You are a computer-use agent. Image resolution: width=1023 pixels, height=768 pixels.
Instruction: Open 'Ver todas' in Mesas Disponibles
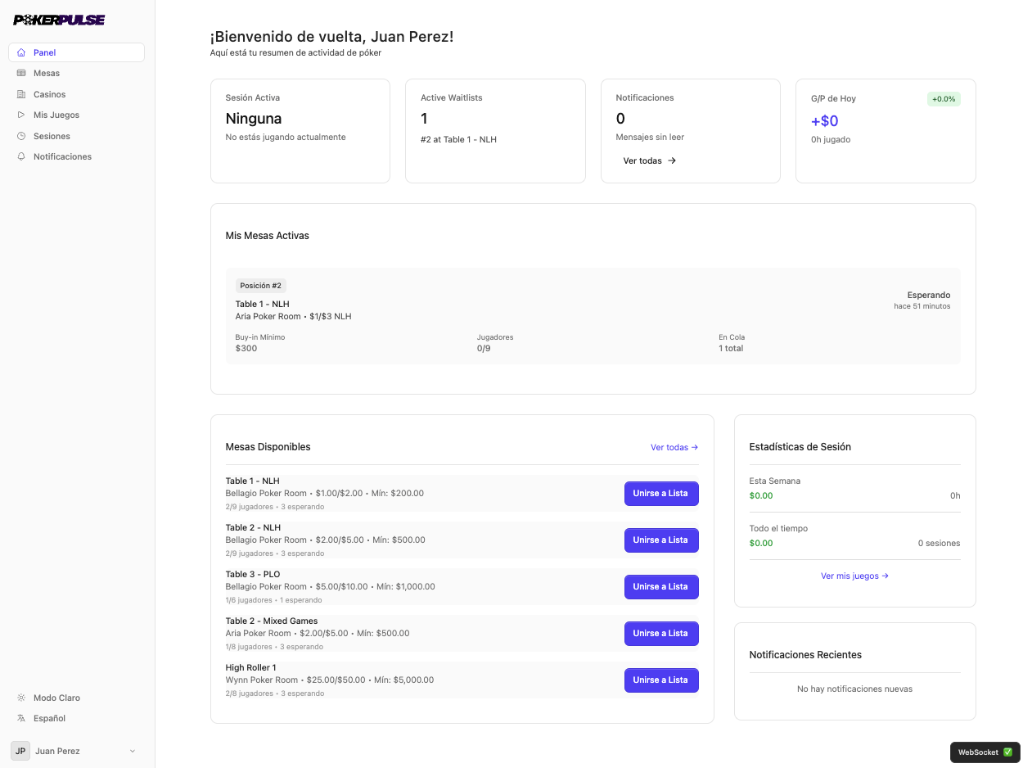674,447
